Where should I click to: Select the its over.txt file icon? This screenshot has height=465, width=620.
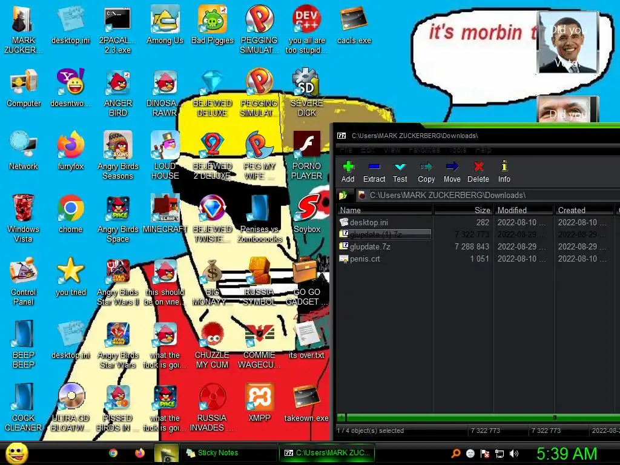coord(306,340)
